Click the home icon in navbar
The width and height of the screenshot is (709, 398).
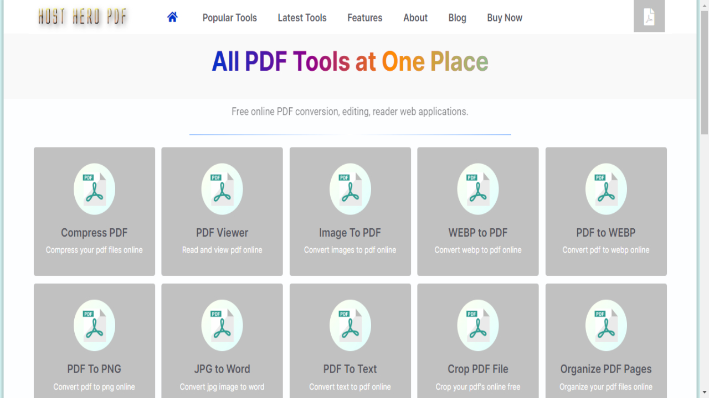(172, 17)
